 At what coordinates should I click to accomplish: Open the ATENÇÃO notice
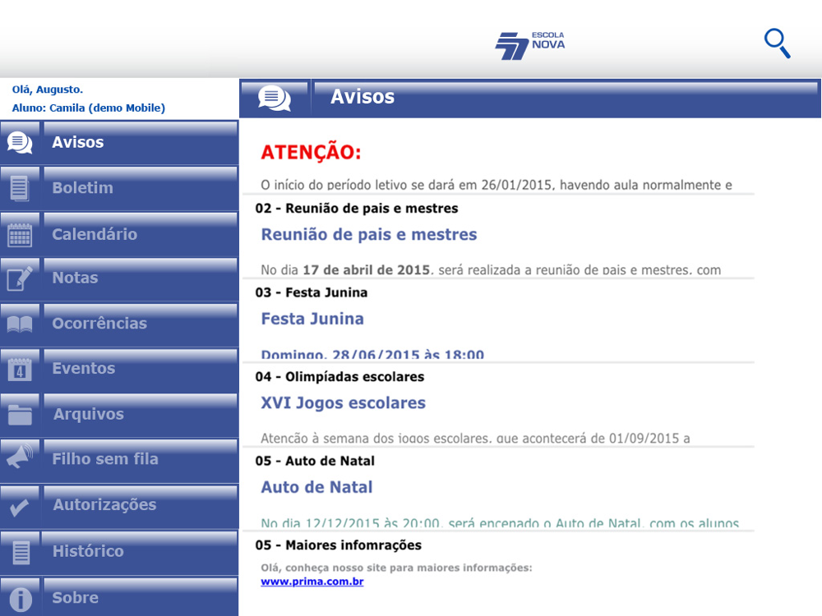tap(311, 153)
